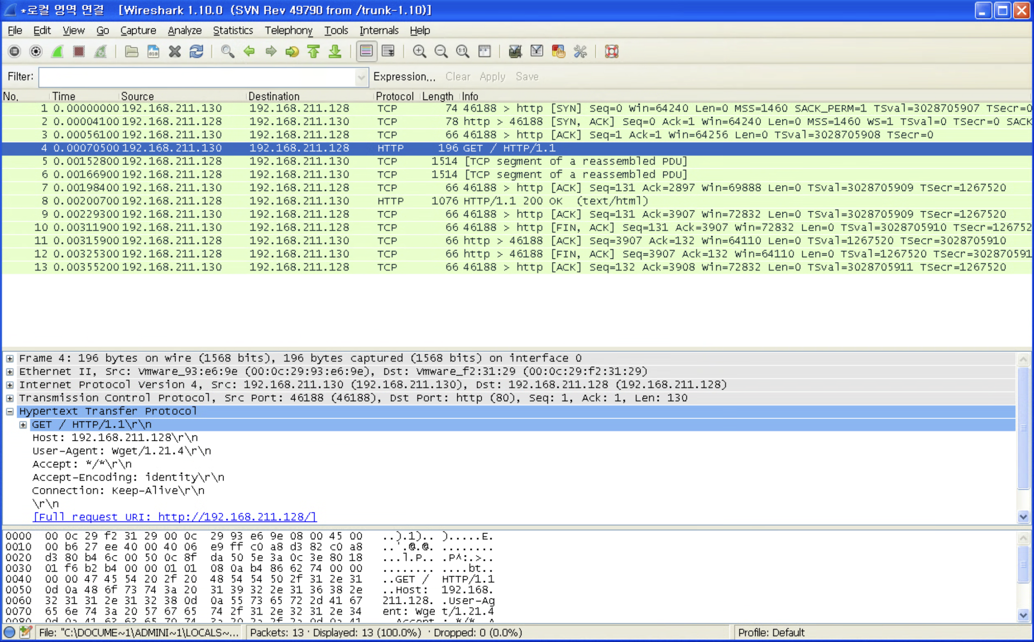Open a capture file
Image resolution: width=1034 pixels, height=642 pixels.
(132, 52)
